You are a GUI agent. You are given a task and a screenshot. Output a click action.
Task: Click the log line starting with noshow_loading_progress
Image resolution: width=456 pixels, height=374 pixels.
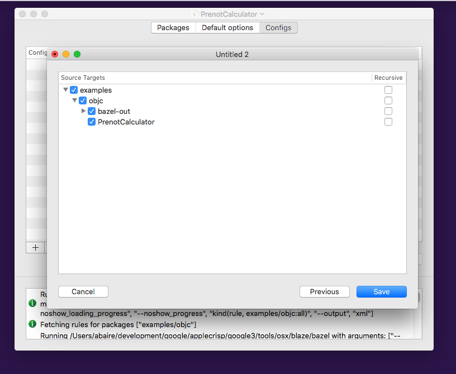[207, 314]
